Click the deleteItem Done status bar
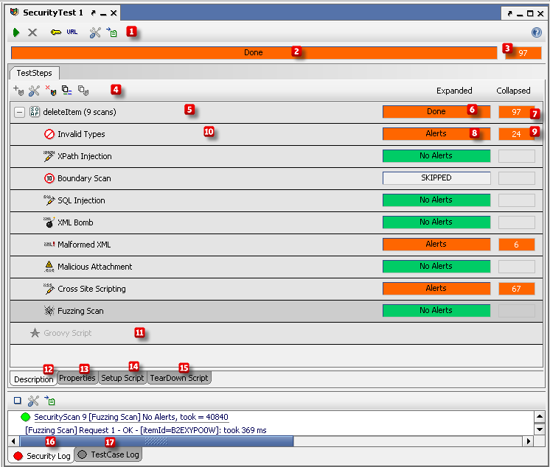 click(x=436, y=111)
